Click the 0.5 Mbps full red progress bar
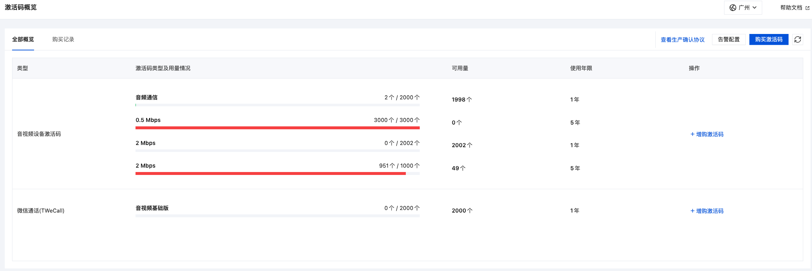The image size is (812, 271). point(277,128)
